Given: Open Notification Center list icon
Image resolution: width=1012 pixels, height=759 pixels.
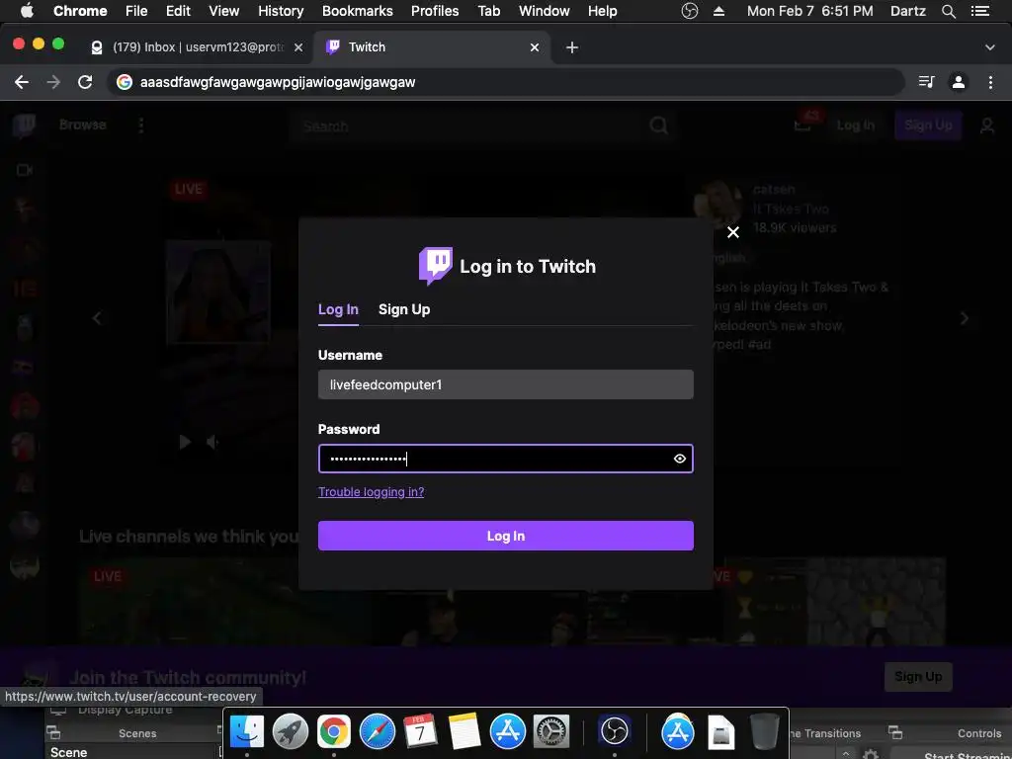Looking at the screenshot, I should pos(980,11).
